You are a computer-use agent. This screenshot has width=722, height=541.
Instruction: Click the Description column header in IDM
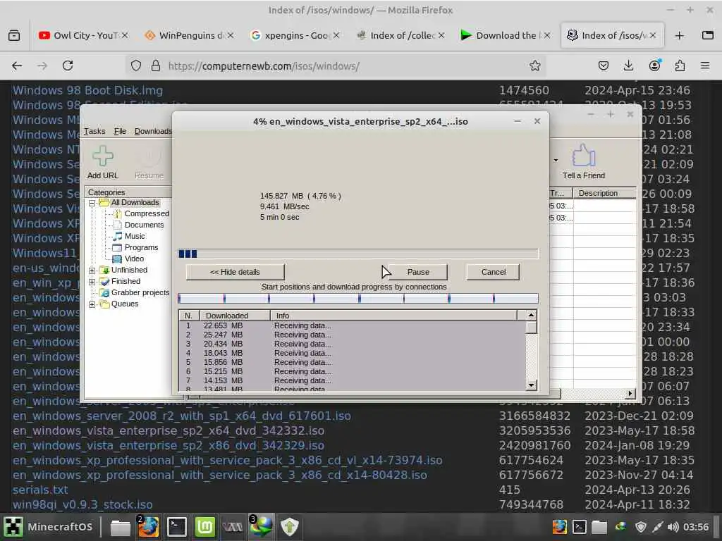pos(604,193)
